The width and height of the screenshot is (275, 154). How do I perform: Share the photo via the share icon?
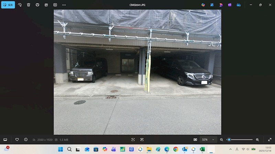tap(46, 5)
